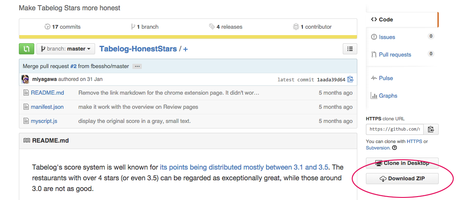The width and height of the screenshot is (458, 200).
Task: Open the myscript.js file
Action: pos(44,121)
